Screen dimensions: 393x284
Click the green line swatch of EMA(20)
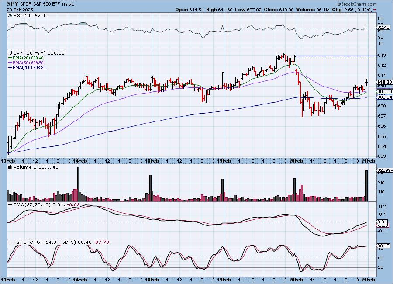tap(10, 58)
